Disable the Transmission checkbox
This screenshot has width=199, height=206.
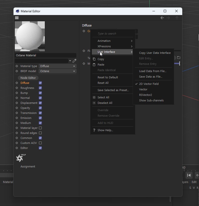pos(40,113)
